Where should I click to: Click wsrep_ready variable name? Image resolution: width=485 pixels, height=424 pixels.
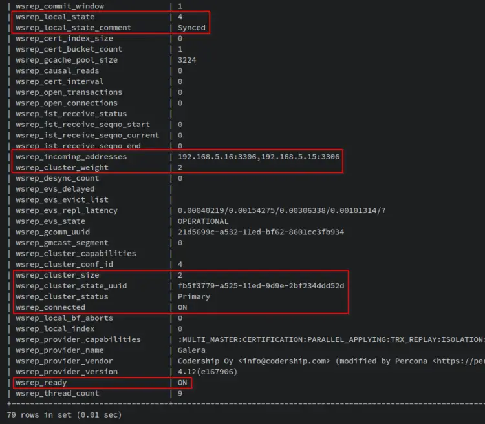(41, 383)
